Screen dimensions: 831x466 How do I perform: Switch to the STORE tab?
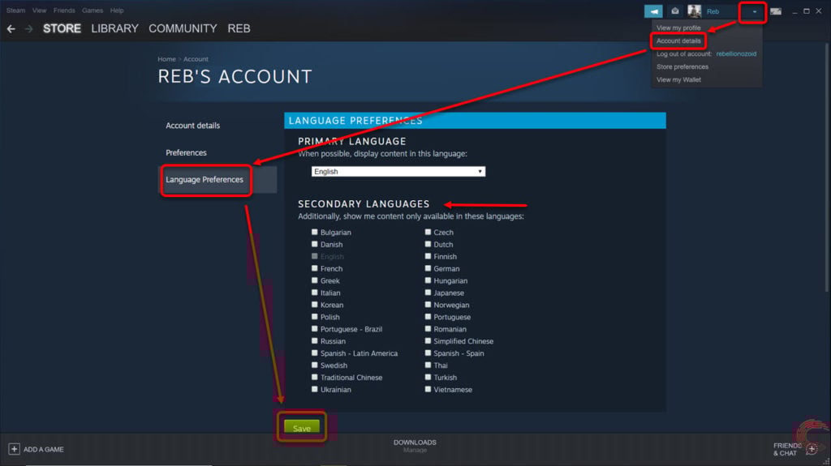(x=62, y=28)
